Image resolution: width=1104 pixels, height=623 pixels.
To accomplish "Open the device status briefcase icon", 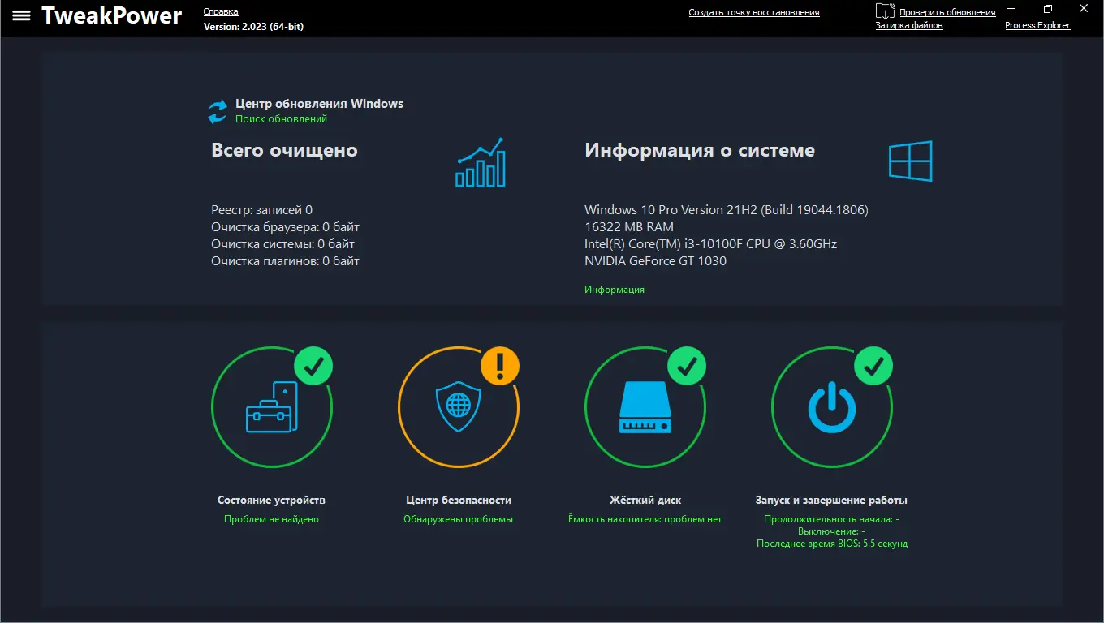I will click(x=272, y=407).
